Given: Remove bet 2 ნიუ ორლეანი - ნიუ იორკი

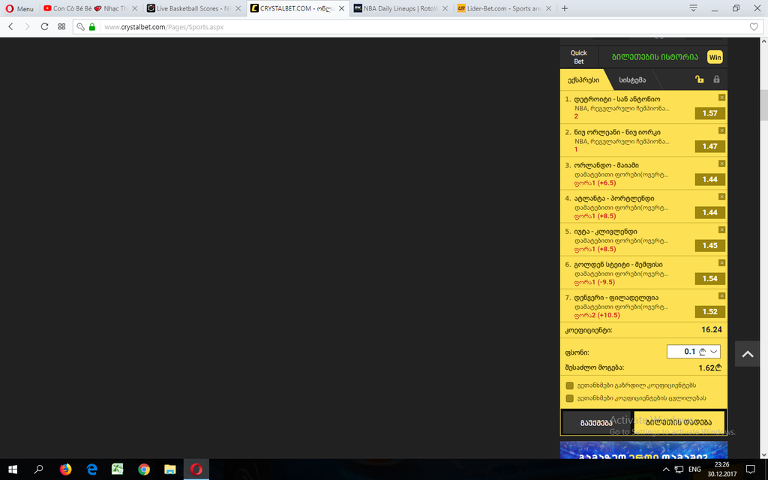Looking at the screenshot, I should pos(721,130).
